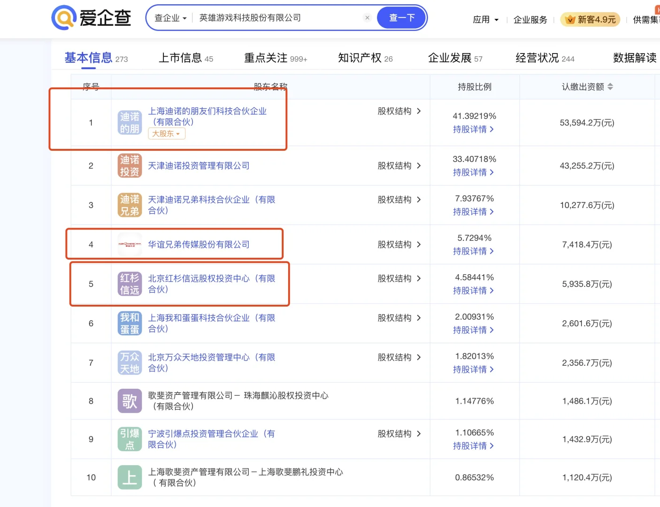Click the 上 shareholder logo in row 10

pyautogui.click(x=130, y=477)
